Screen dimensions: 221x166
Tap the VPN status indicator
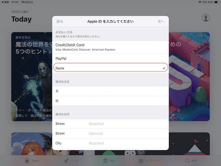(205, 2)
